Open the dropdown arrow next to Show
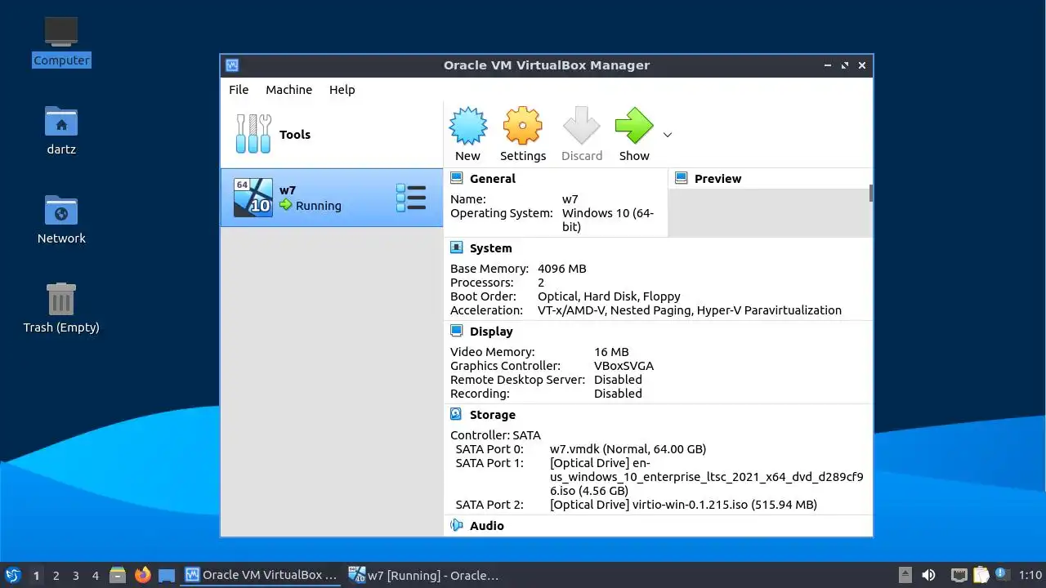This screenshot has width=1046, height=588. click(668, 135)
